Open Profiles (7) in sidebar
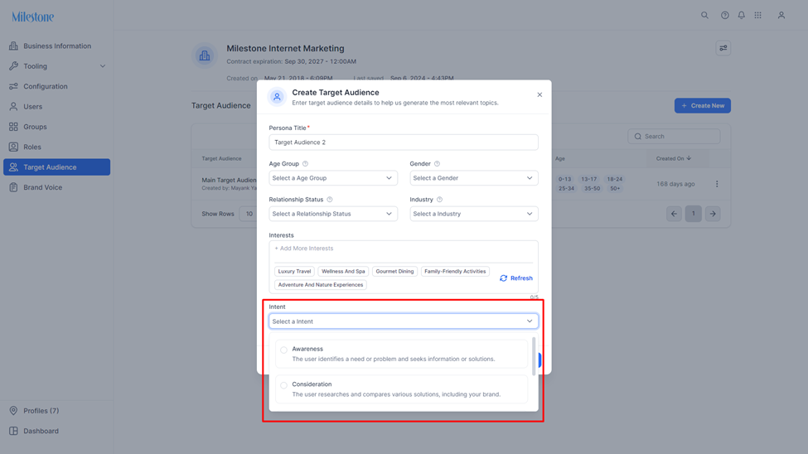Screen dimensions: 808x454 coord(56,411)
